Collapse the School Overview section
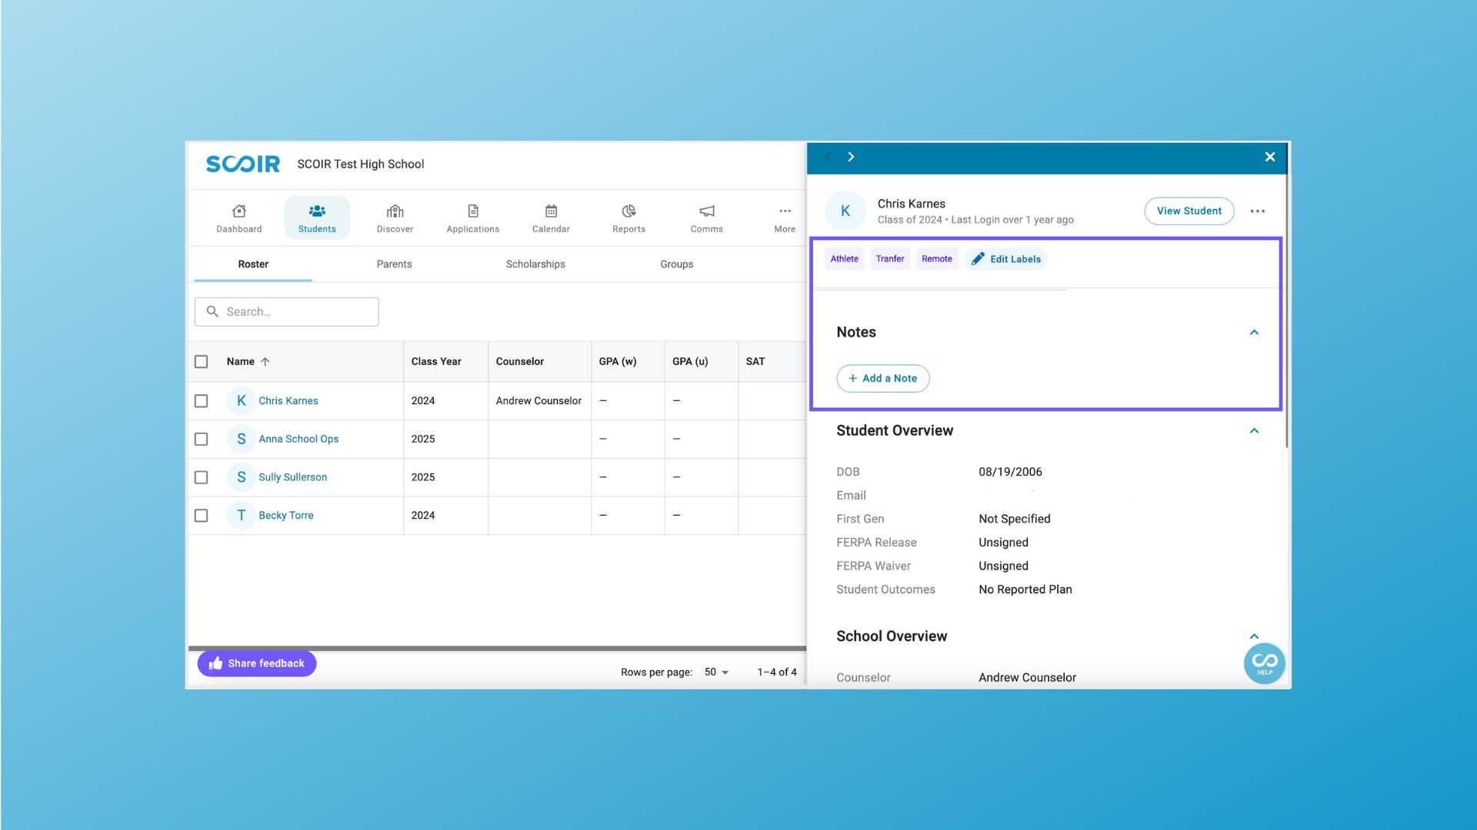Viewport: 1477px width, 830px height. point(1255,636)
